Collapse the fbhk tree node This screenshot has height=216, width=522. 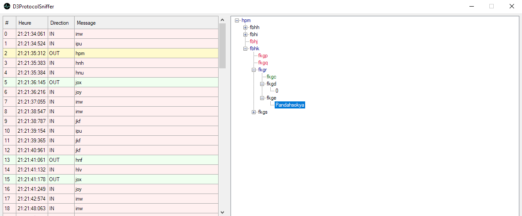(246, 48)
